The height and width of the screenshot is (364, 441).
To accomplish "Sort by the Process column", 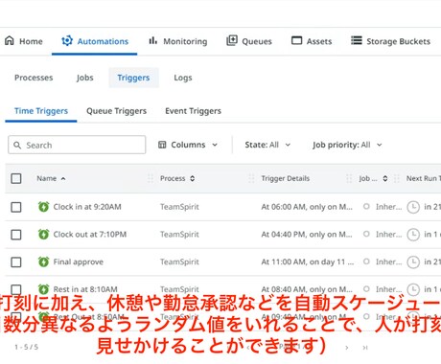I will pos(173,178).
